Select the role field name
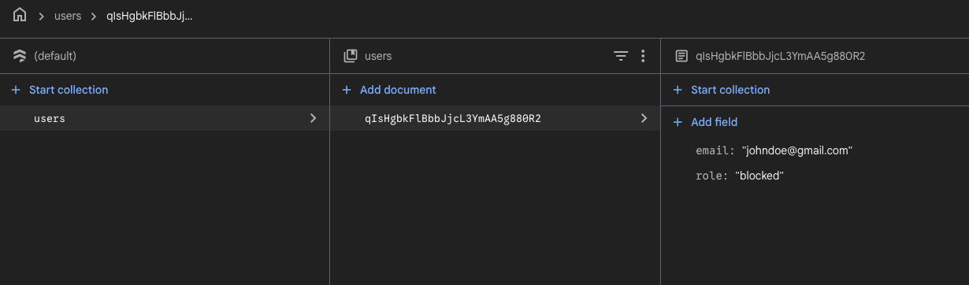 [x=711, y=176]
